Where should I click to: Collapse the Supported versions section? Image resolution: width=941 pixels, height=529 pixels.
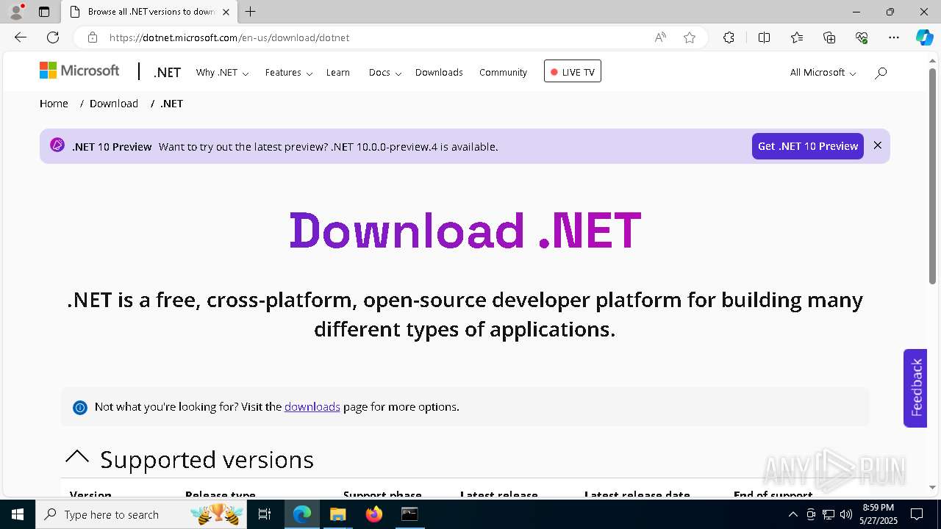click(x=77, y=457)
